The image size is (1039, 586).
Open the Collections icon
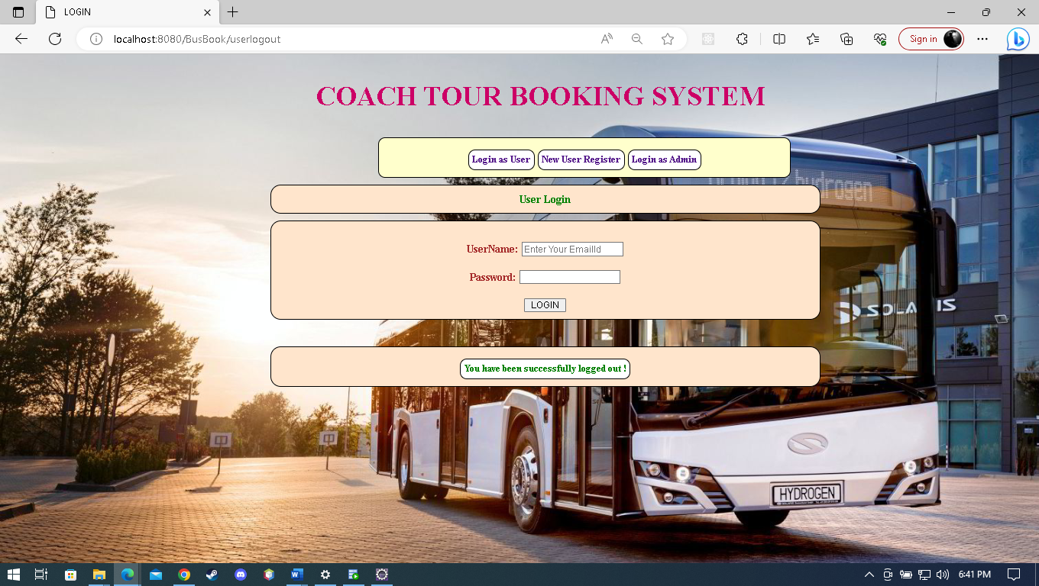click(846, 38)
